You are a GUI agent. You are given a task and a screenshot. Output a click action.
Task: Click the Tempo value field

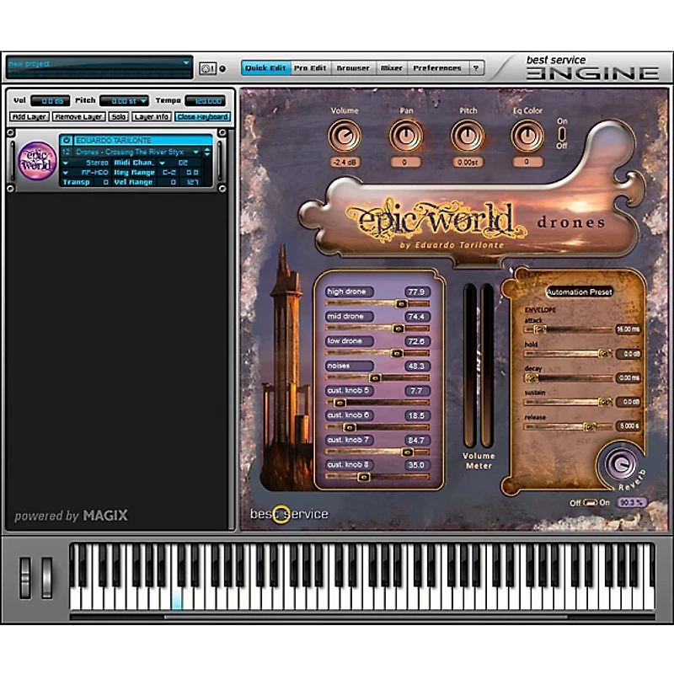pyautogui.click(x=206, y=101)
